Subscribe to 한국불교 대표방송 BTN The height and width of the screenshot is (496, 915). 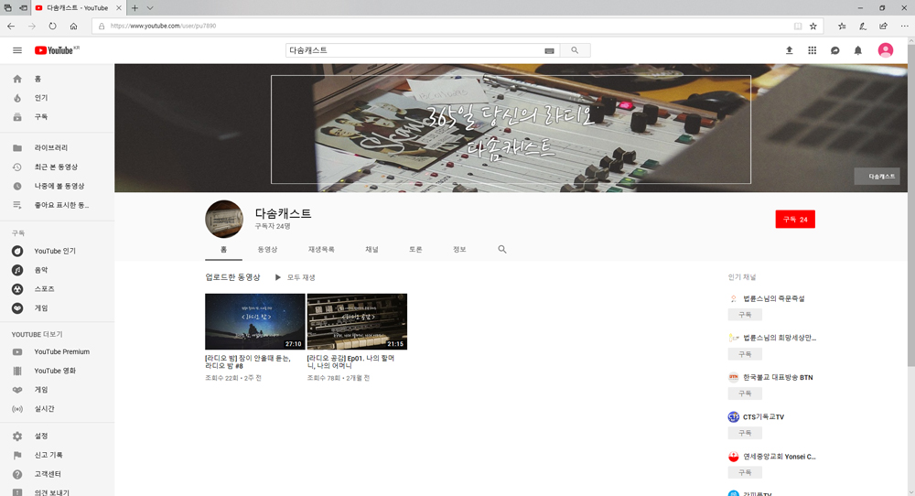[745, 394]
